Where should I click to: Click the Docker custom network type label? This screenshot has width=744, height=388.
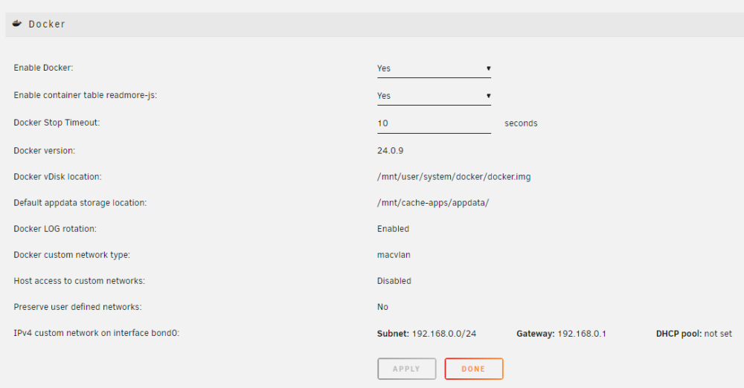pyautogui.click(x=71, y=255)
